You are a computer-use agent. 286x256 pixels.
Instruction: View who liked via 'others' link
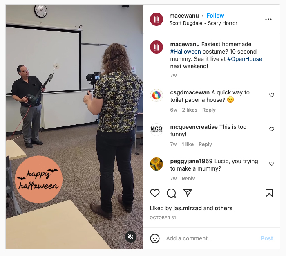coord(223,208)
